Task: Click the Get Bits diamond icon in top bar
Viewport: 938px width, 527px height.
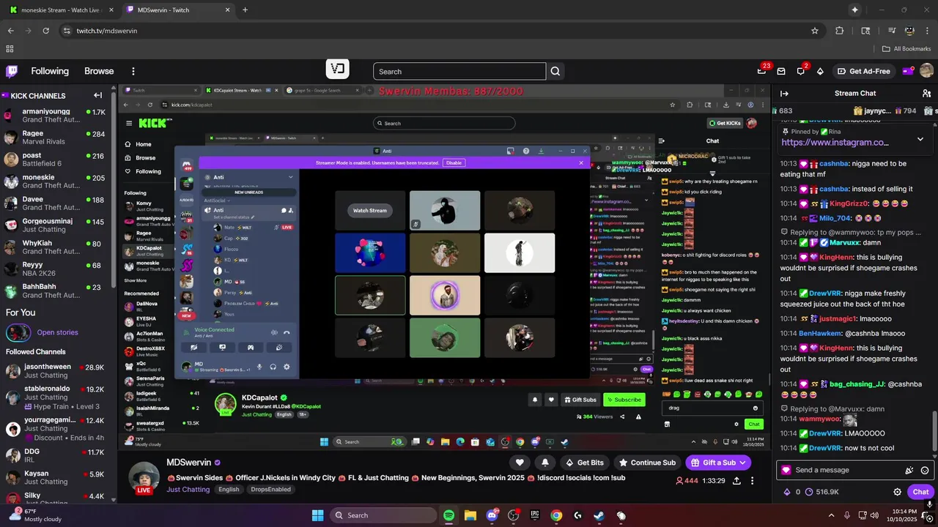Action: pos(820,71)
